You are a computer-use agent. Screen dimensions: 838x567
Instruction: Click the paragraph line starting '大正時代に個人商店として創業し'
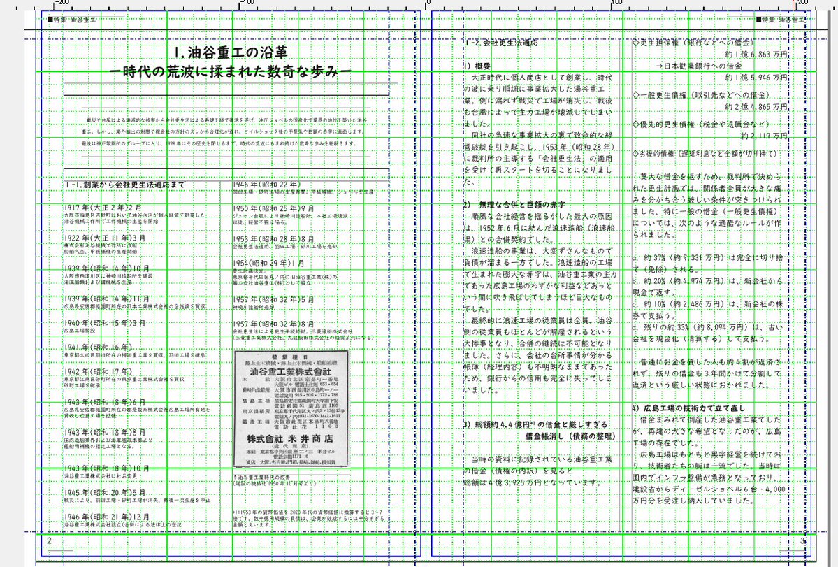tap(542, 78)
